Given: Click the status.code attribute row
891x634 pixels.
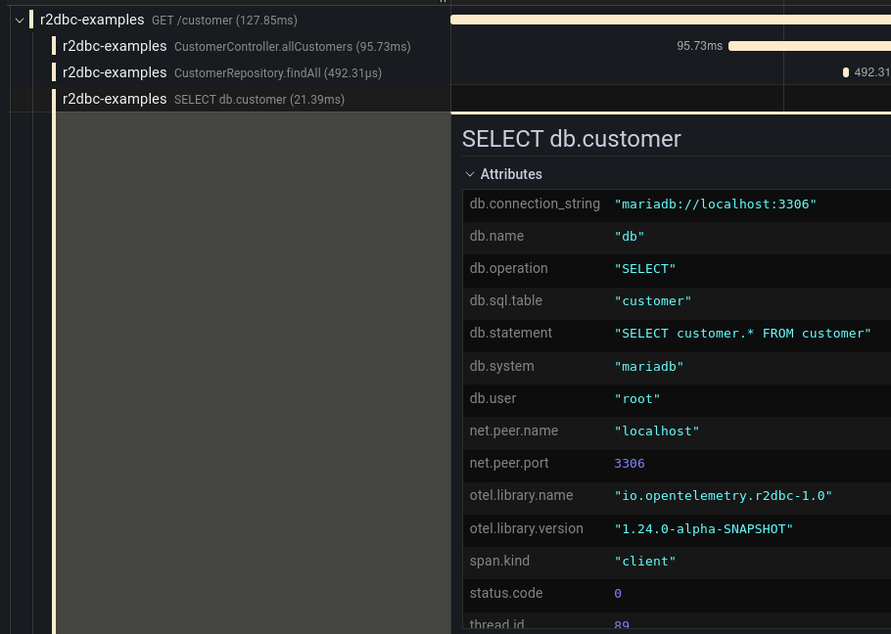Looking at the screenshot, I should click(x=676, y=594).
